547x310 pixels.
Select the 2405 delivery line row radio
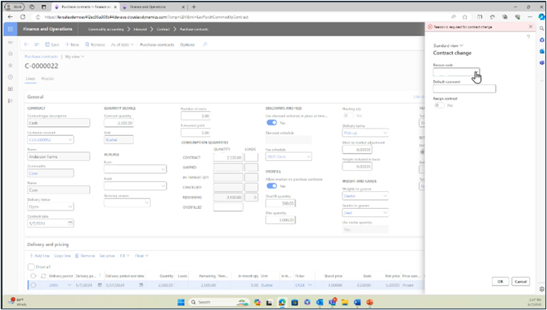pyautogui.click(x=33, y=285)
